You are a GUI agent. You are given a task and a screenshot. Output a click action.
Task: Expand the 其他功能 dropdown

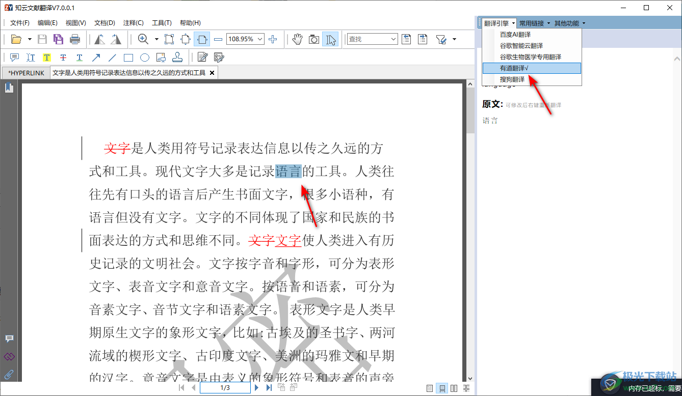[569, 23]
